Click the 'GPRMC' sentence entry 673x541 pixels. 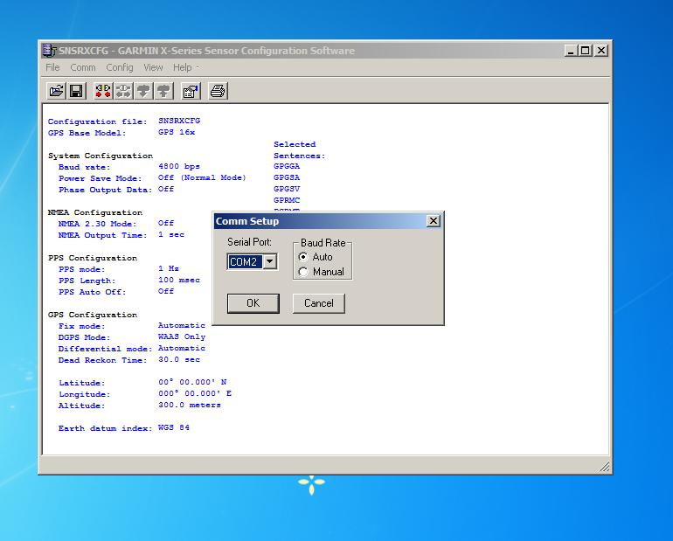pos(287,200)
